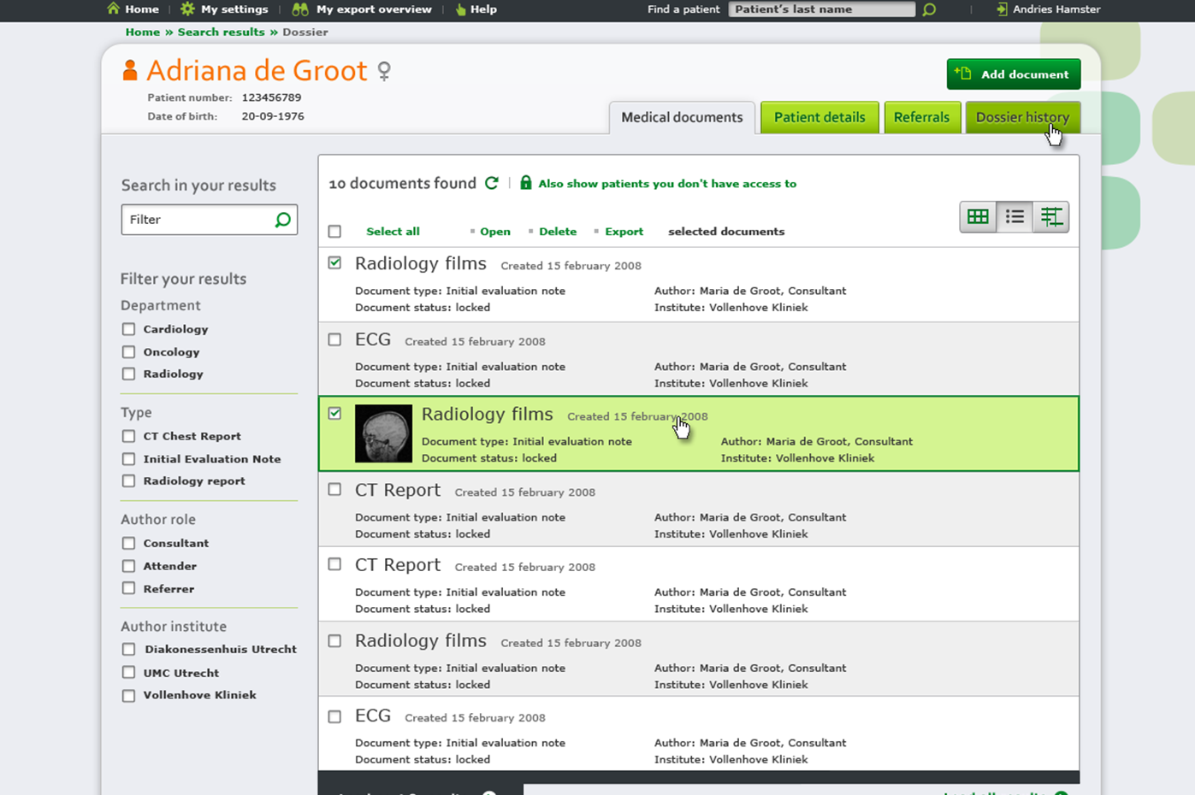Open the Dossier history tab
Viewport: 1195px width, 795px height.
tap(1022, 117)
